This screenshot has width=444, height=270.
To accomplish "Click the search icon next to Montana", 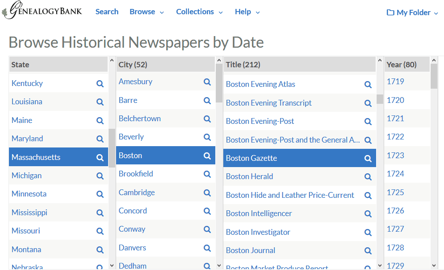I will pyautogui.click(x=100, y=250).
